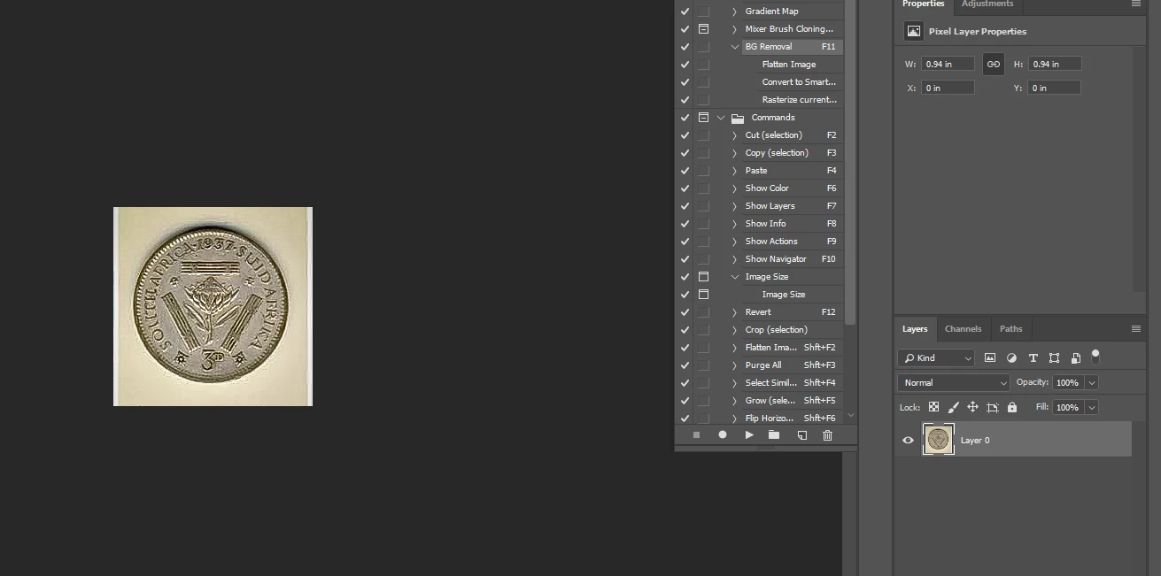Screen dimensions: 1161x576
Task: Open the Layers panel menu
Action: tap(1136, 328)
